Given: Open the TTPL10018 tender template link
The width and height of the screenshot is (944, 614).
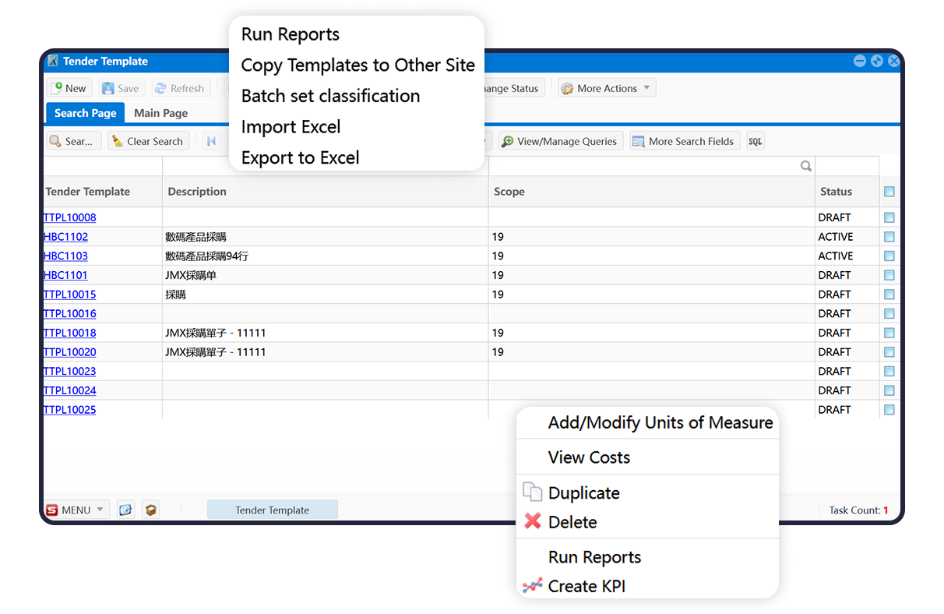Looking at the screenshot, I should click(70, 333).
